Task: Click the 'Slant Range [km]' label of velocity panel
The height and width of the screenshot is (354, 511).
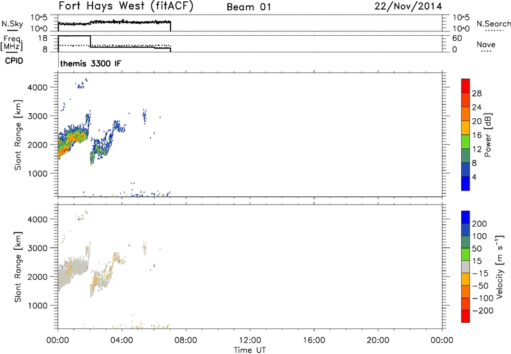Action: 18,267
